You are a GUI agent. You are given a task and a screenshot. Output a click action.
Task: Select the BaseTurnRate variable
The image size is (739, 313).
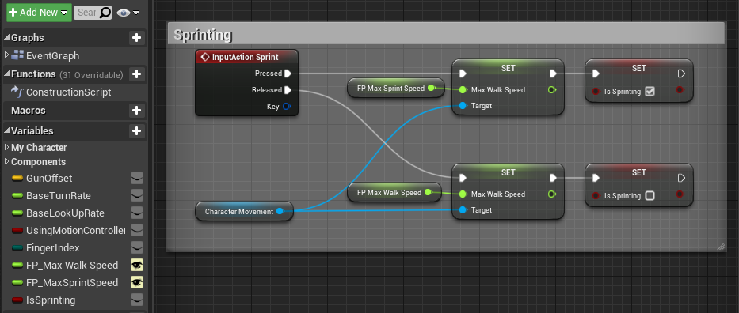click(x=59, y=196)
